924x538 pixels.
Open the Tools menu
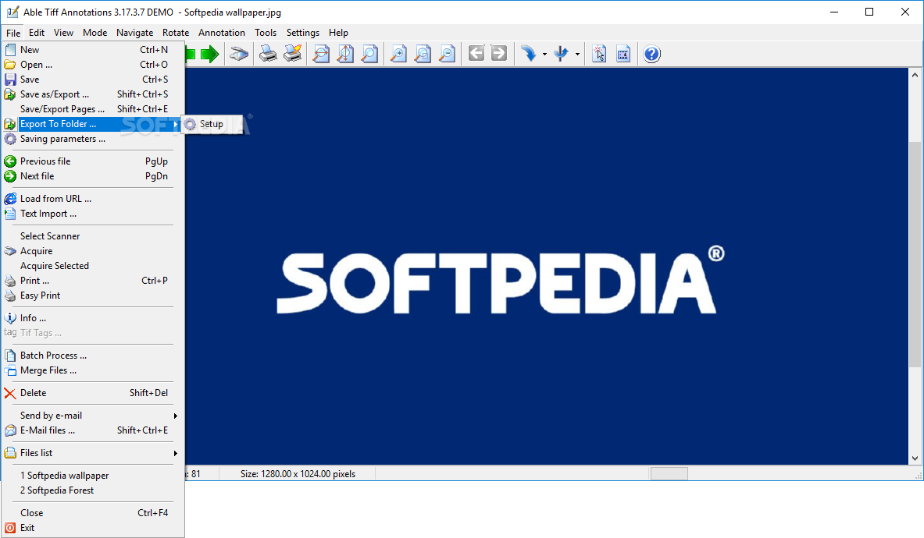point(266,33)
